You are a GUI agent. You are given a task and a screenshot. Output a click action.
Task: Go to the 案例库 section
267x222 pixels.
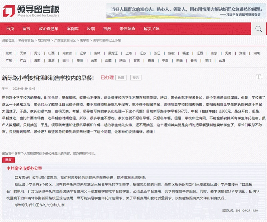72,29
